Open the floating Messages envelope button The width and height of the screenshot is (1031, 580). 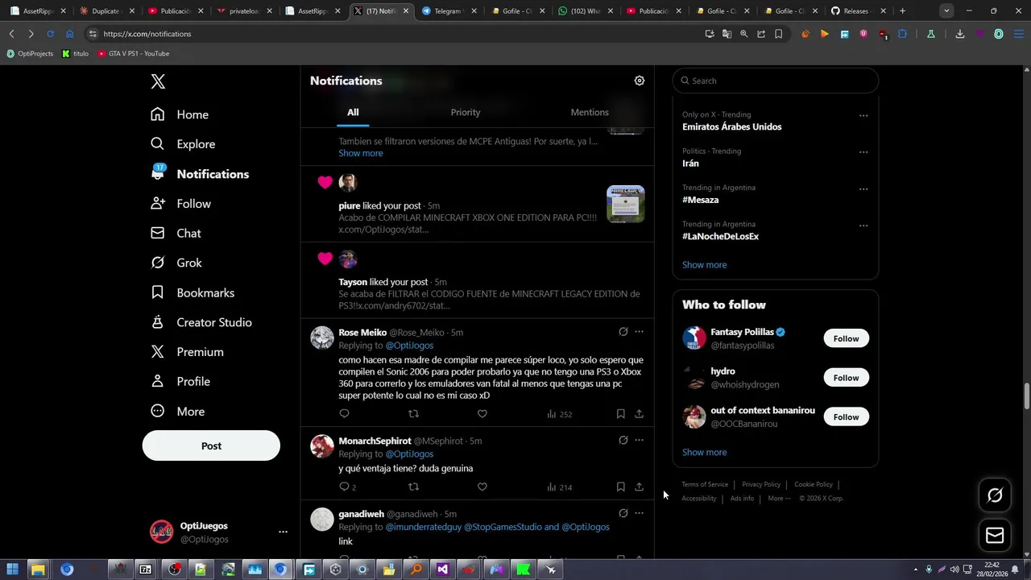tap(995, 535)
